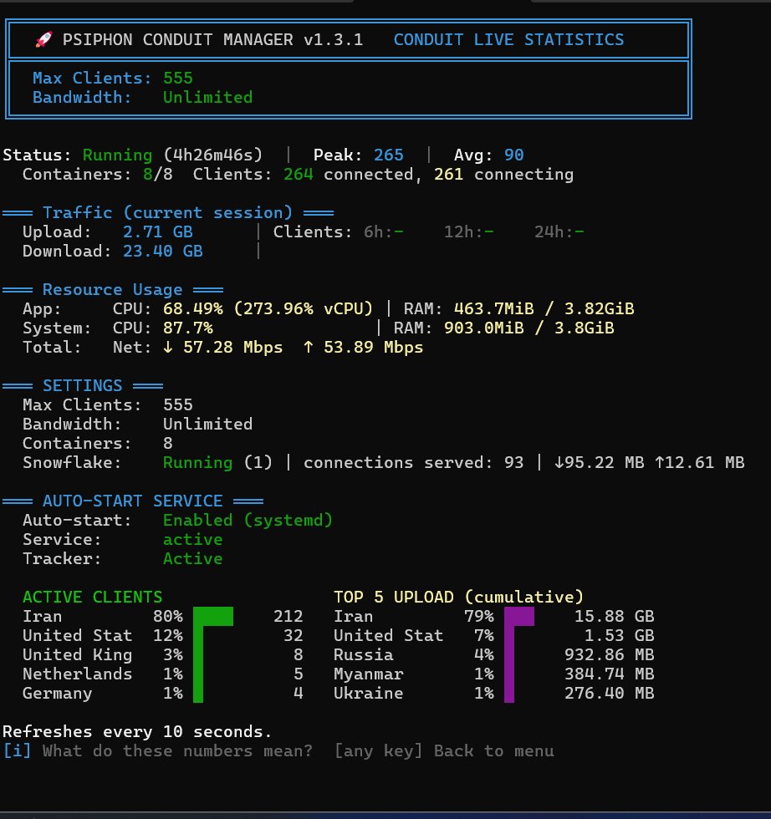Click the Iran row in Top 5 Upload

494,617
